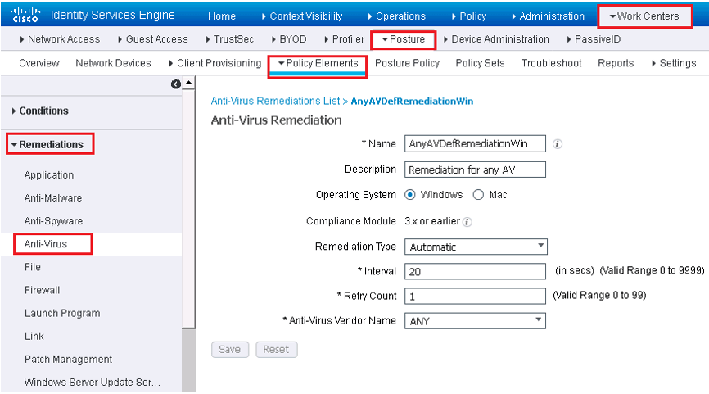Image resolution: width=709 pixels, height=394 pixels.
Task: Switch to the Overview tab
Action: (38, 63)
